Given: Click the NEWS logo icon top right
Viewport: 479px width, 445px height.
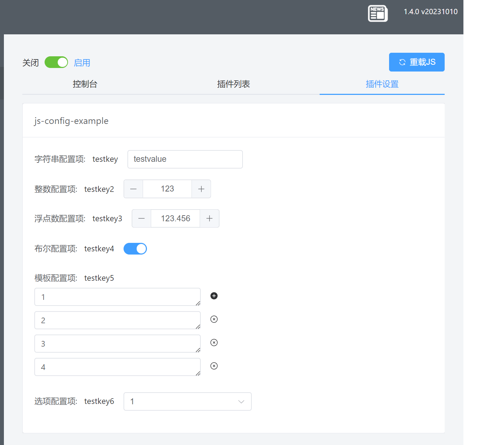Looking at the screenshot, I should (x=377, y=13).
